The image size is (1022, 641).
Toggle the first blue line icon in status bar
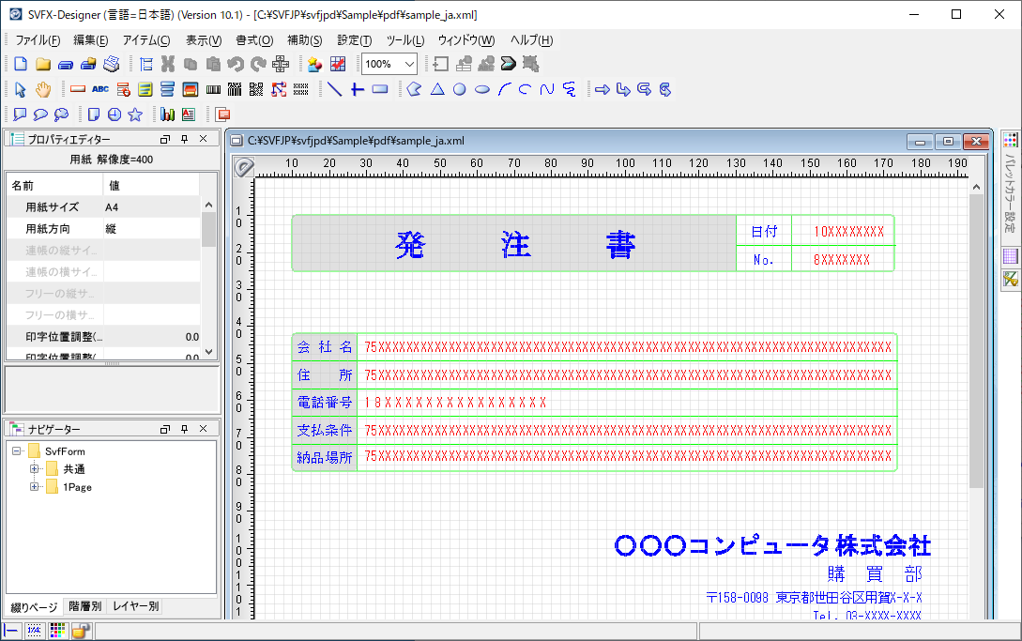(11, 631)
